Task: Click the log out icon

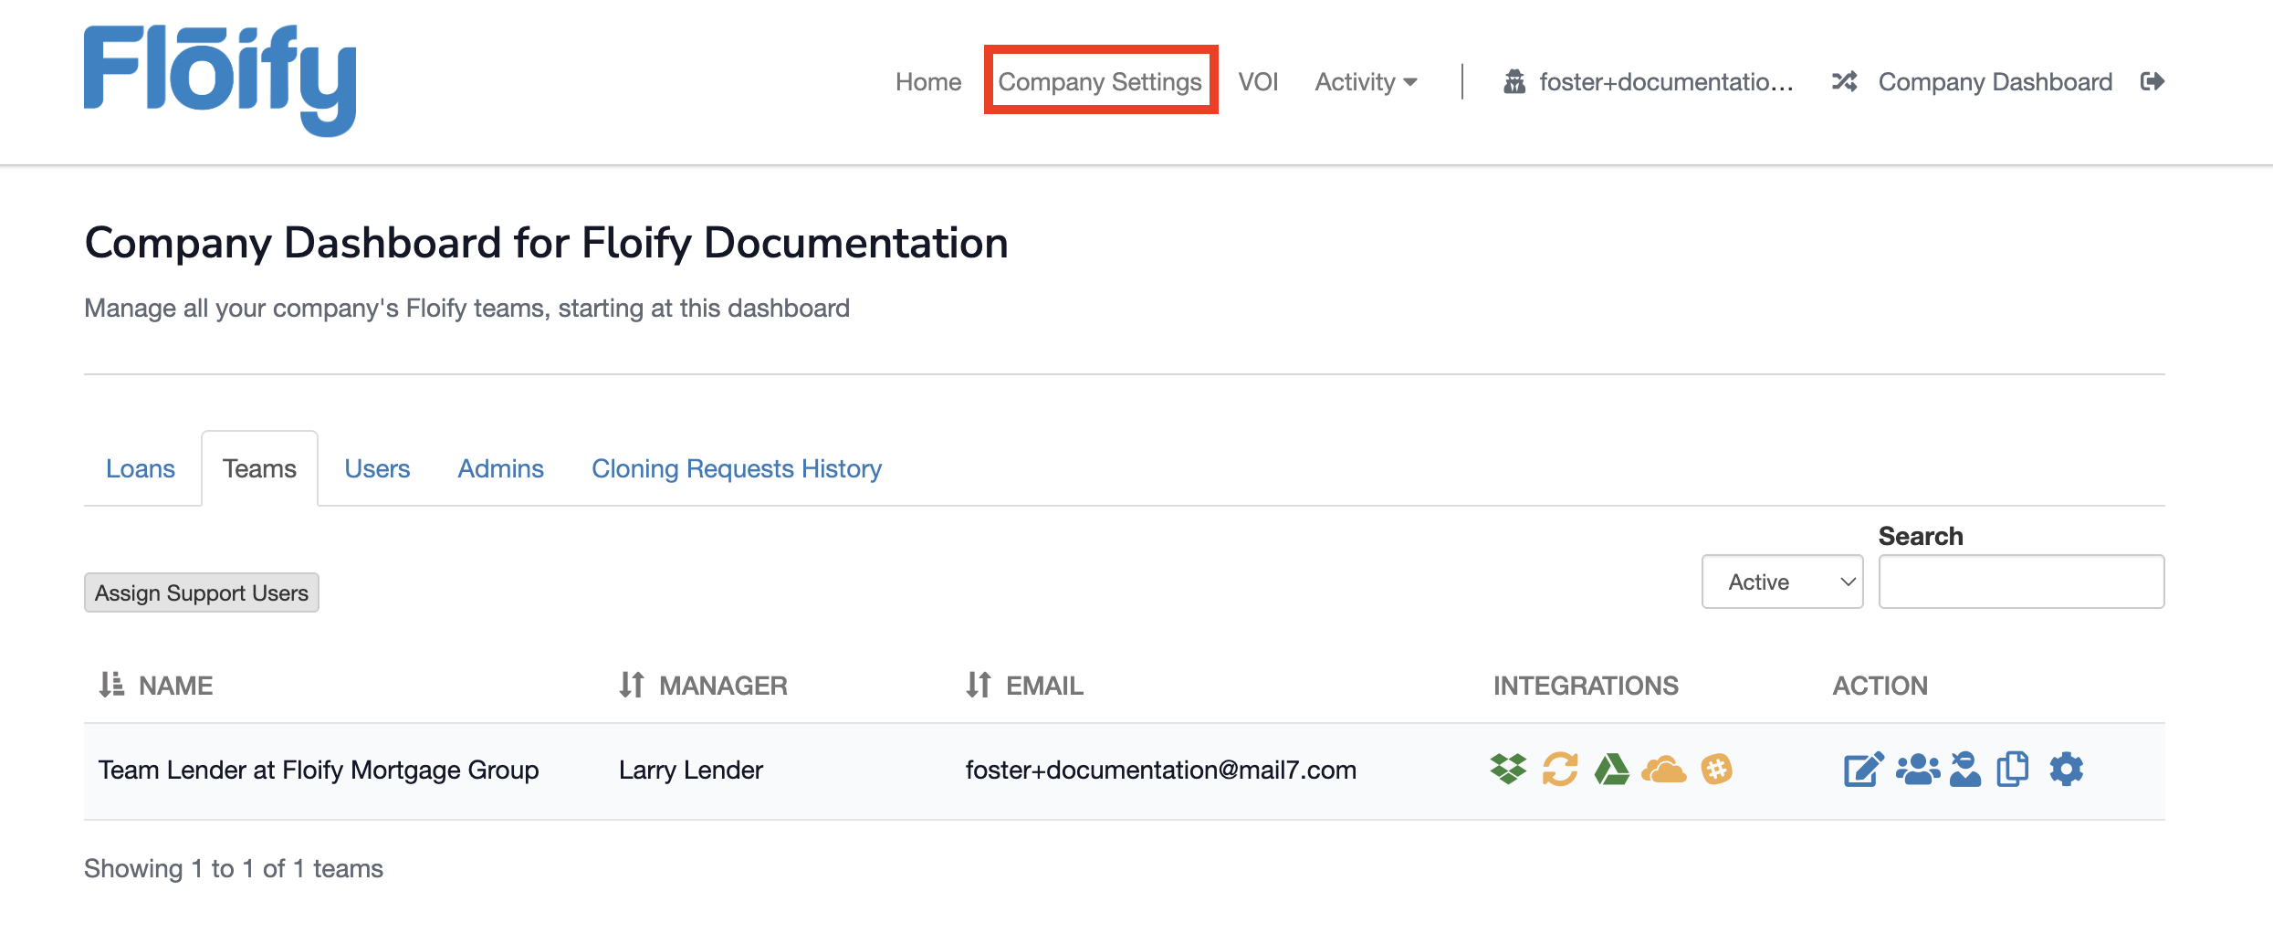Action: pyautogui.click(x=2153, y=81)
